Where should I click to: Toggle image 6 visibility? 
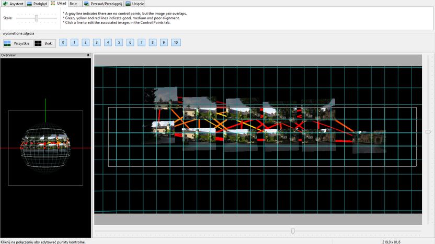click(130, 42)
